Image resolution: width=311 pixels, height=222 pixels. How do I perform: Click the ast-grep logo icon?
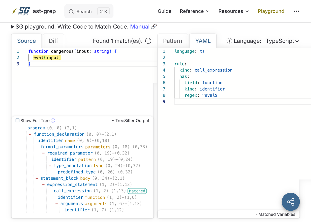click(21, 11)
